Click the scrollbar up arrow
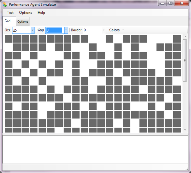 (185, 37)
